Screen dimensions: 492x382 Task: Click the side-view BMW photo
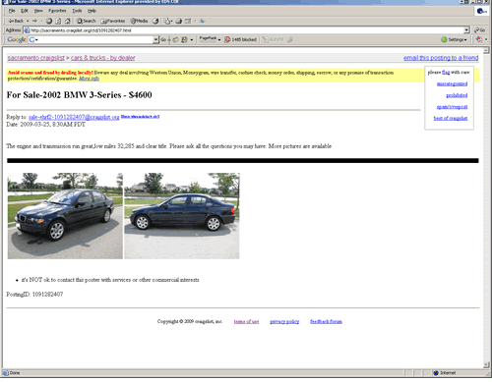[x=182, y=216]
